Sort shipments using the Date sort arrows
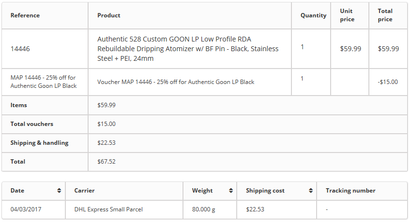Viewport: 411px width, 222px height. (59, 191)
